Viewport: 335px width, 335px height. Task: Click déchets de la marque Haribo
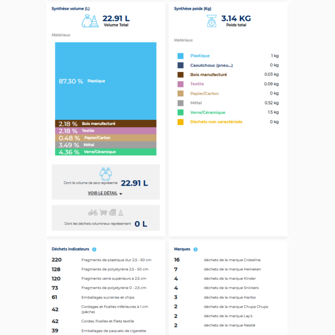230,297
